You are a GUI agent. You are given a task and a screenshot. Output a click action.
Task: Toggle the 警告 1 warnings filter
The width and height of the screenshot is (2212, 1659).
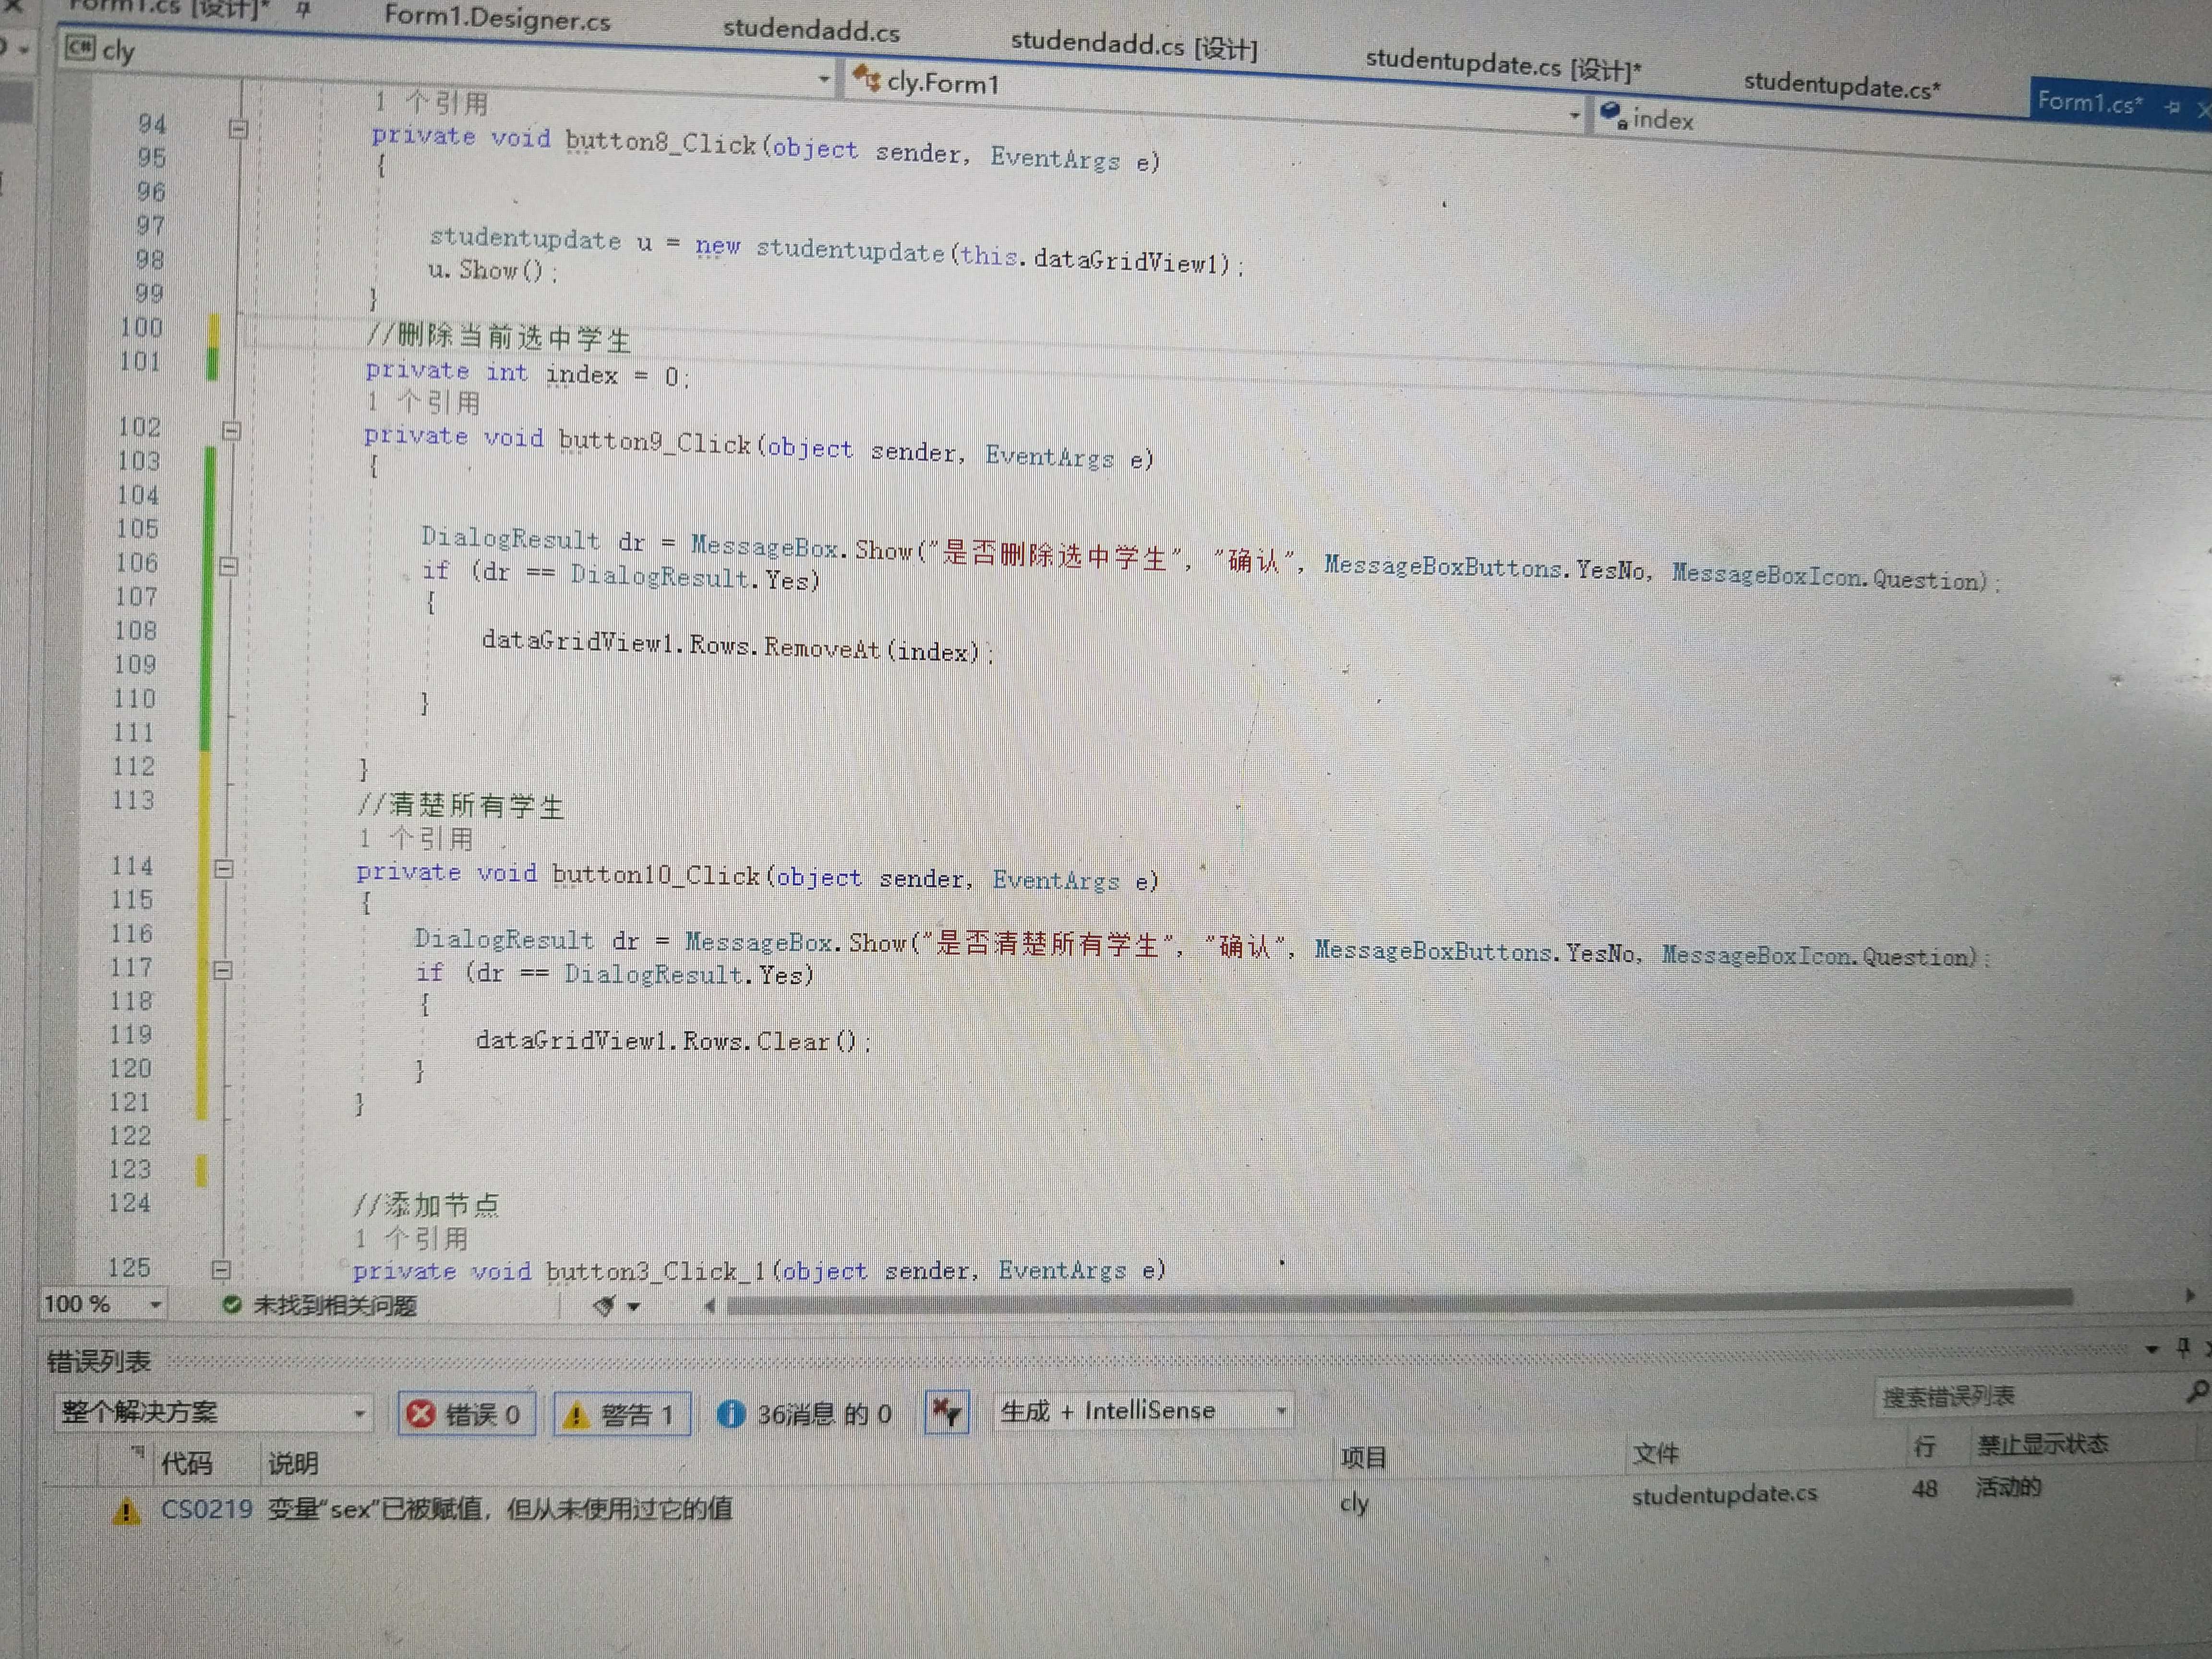point(621,1414)
